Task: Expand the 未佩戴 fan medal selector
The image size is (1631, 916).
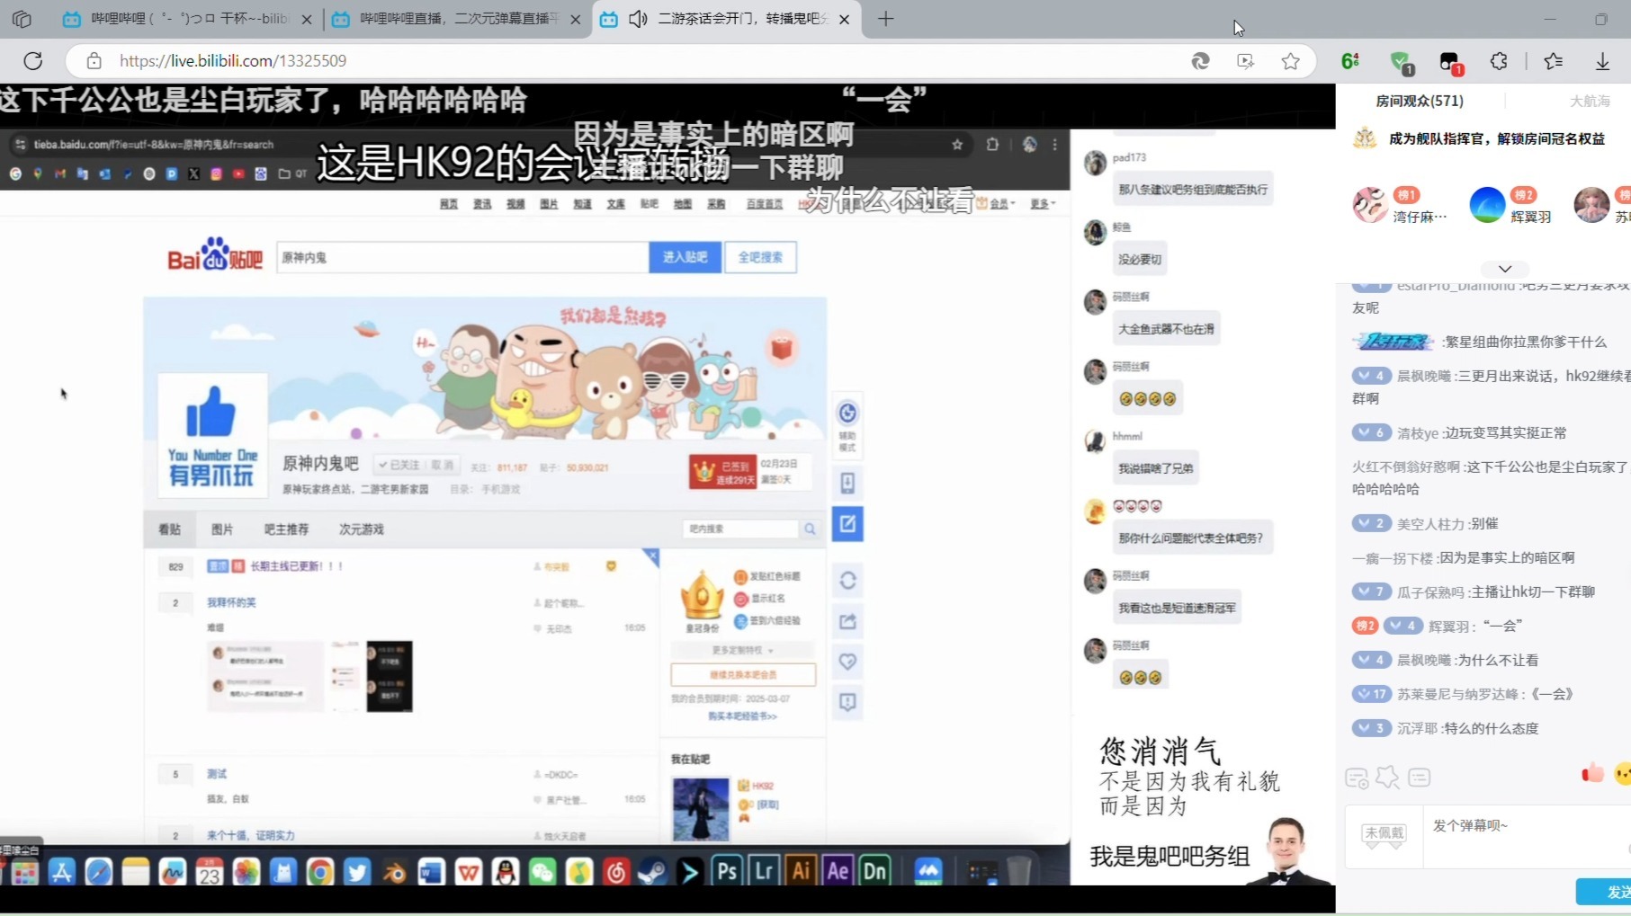Action: 1383,834
